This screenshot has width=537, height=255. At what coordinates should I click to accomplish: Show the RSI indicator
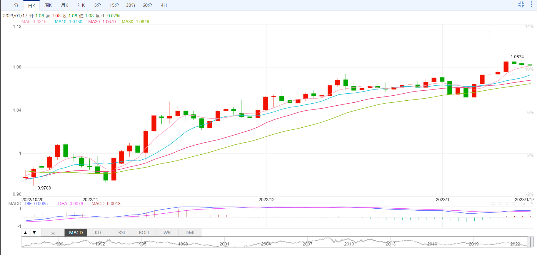(x=121, y=233)
